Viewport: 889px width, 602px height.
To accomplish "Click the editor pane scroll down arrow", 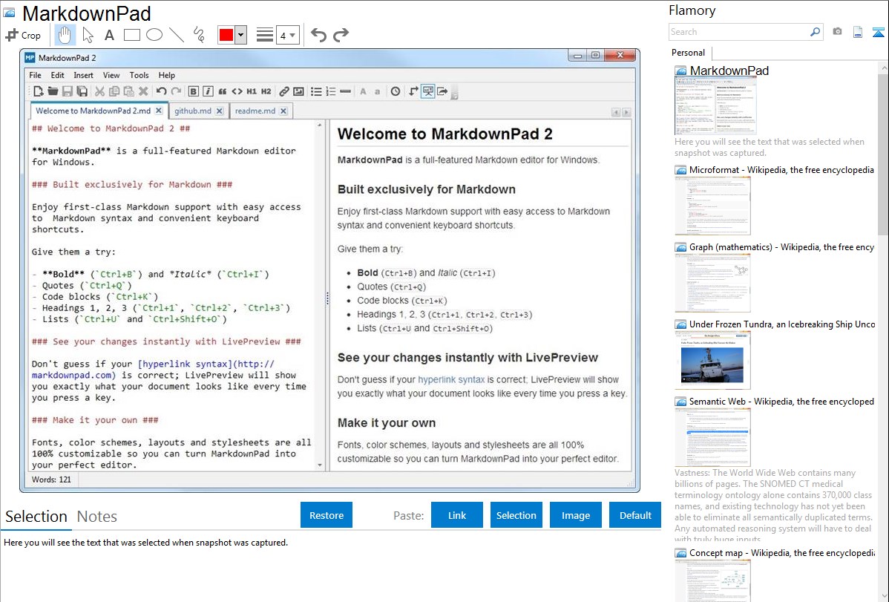I will pos(320,465).
